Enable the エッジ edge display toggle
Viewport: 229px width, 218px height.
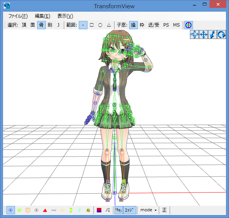pyautogui.click(x=129, y=210)
